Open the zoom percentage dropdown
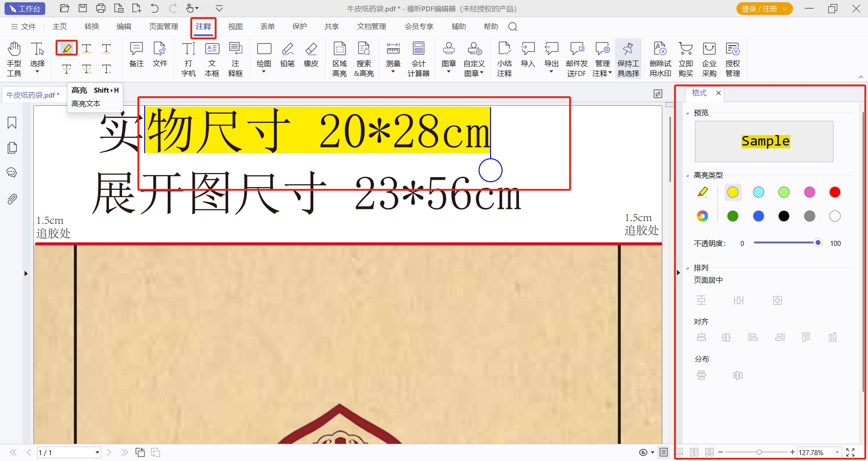The height and width of the screenshot is (461, 868). (x=837, y=452)
